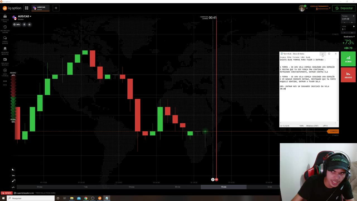
Task: Switch to the AUD/CAD Binária tab
Action: 41,8
